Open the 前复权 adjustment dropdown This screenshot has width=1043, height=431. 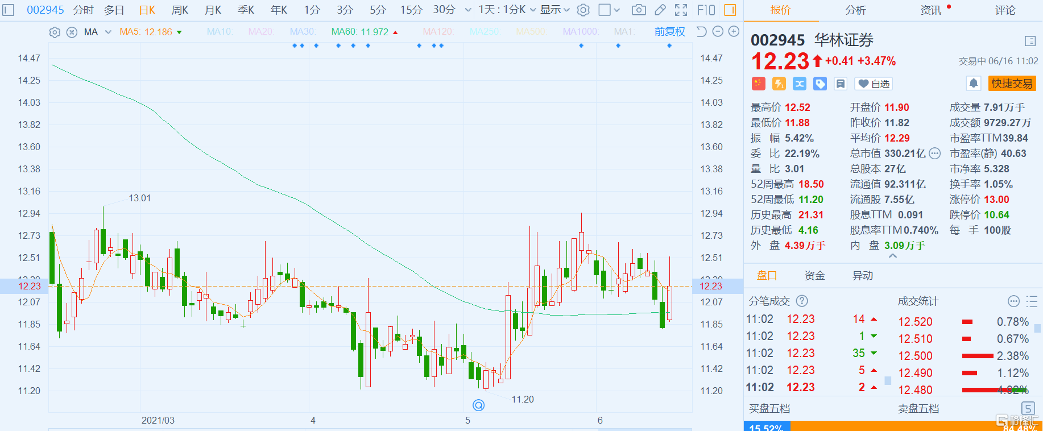tap(670, 32)
